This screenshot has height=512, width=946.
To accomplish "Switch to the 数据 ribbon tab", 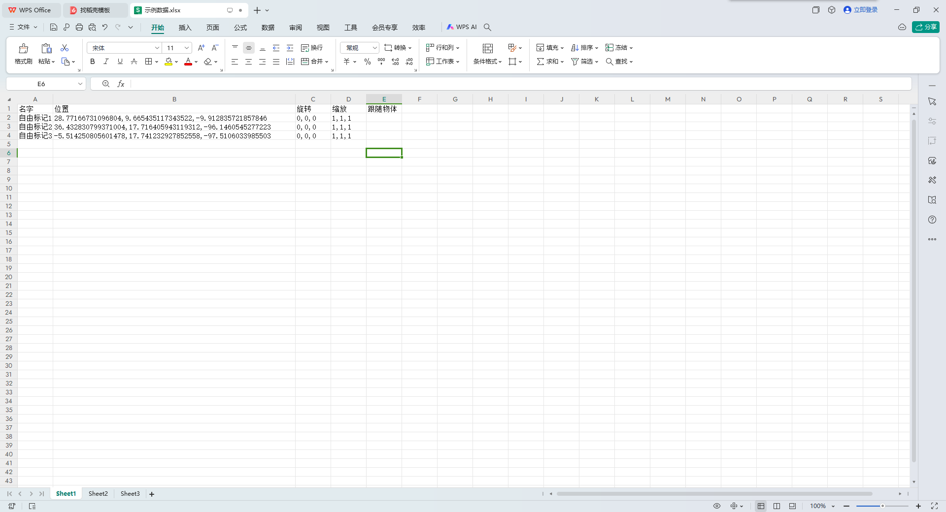I will point(268,28).
